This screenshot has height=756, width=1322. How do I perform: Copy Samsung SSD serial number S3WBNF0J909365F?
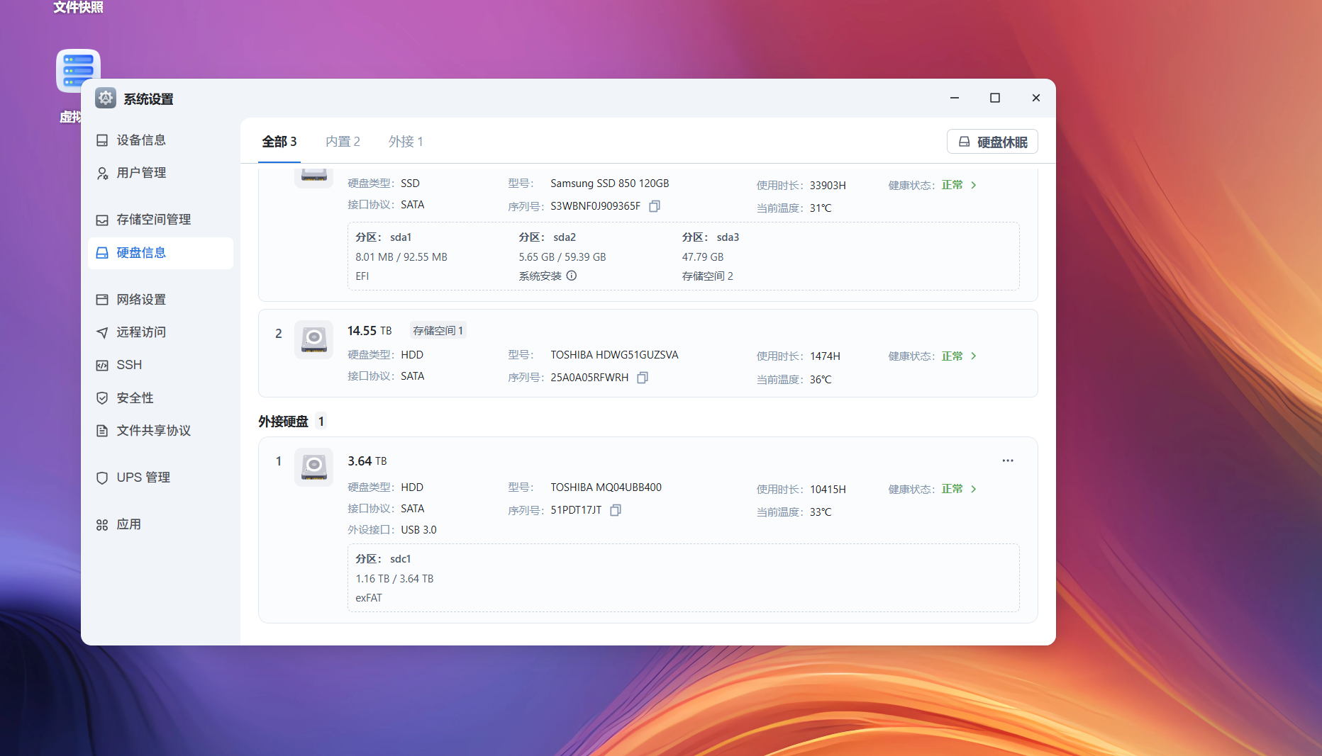tap(655, 206)
